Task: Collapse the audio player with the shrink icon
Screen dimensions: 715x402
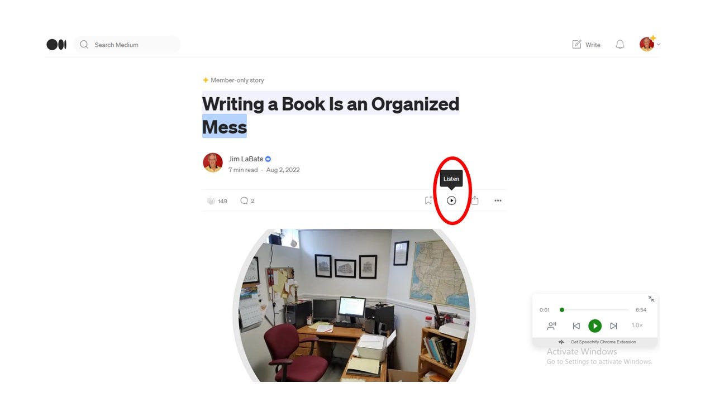Action: [x=651, y=299]
